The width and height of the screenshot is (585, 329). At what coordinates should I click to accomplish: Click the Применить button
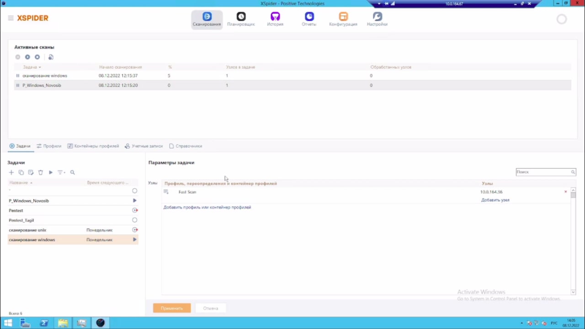click(172, 308)
